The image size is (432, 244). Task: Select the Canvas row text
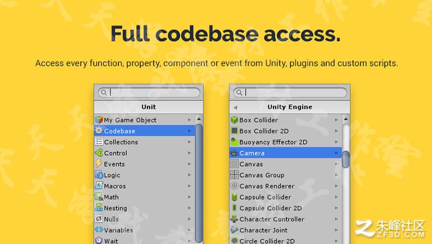[251, 164]
